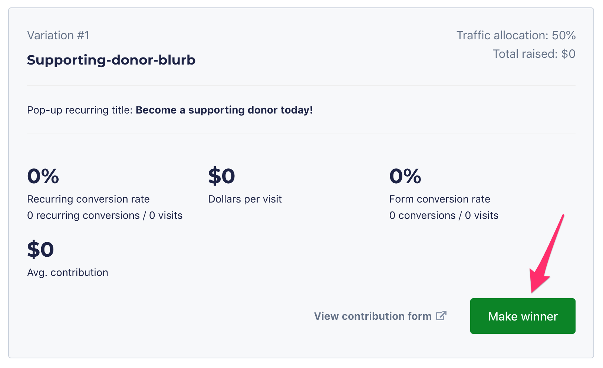Open the View contribution form link
The image size is (603, 368).
(372, 316)
